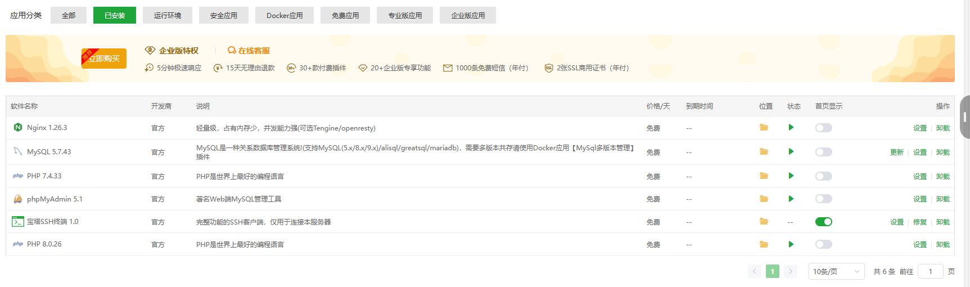Switch to the 免费应用 tab
This screenshot has width=970, height=287.
(x=345, y=15)
